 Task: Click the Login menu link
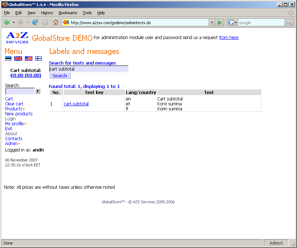point(10,119)
